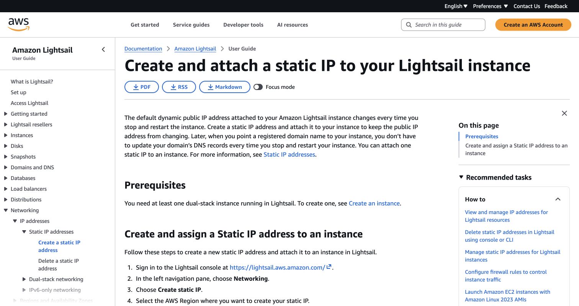Open the RSS feed button

179,87
